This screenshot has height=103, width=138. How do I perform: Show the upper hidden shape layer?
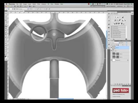point(111,54)
